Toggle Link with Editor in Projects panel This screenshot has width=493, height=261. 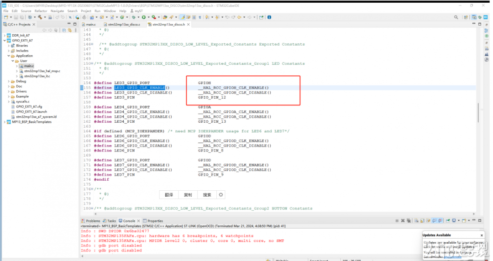coord(70,30)
